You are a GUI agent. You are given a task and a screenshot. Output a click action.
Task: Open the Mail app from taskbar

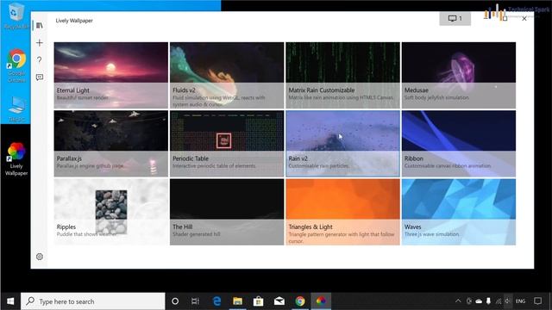click(279, 301)
